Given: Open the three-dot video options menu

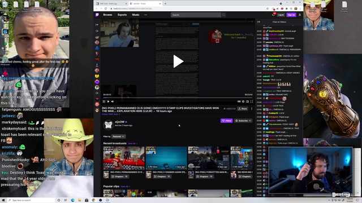Looking at the screenshot, I should pos(252,109).
